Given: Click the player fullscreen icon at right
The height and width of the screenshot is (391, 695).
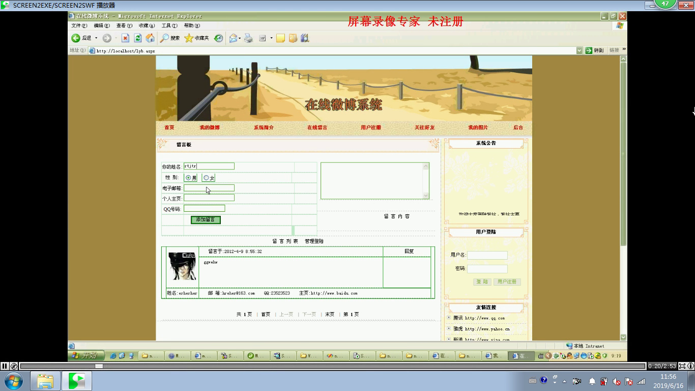Looking at the screenshot, I should click(x=682, y=366).
